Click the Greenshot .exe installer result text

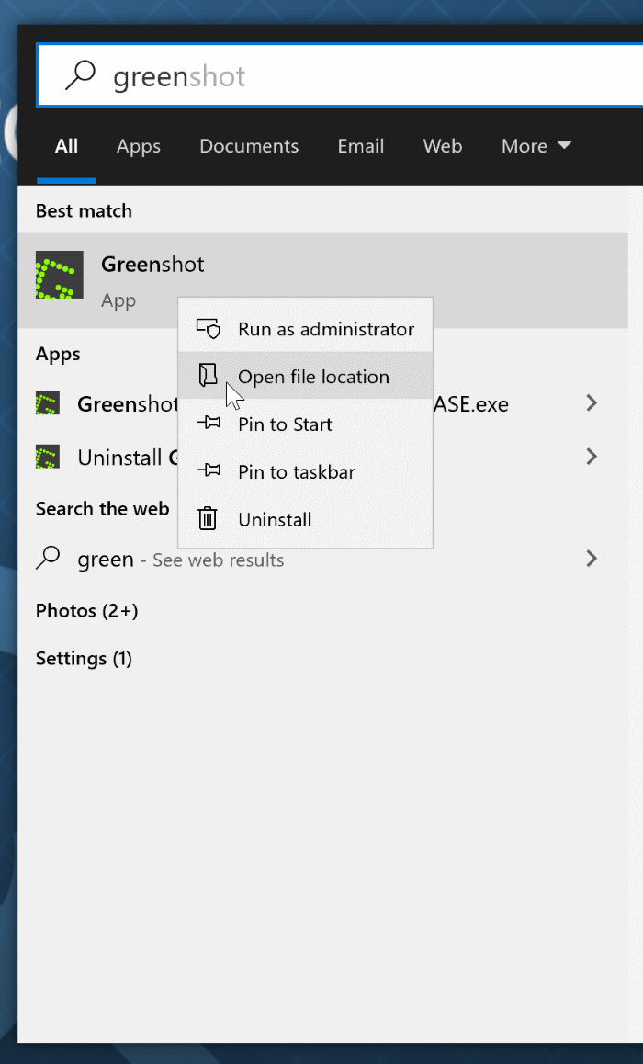click(x=293, y=403)
